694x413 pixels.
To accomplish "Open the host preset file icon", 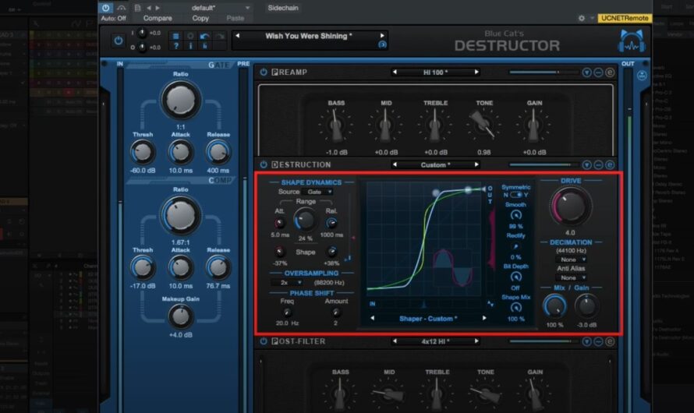I will (137, 8).
